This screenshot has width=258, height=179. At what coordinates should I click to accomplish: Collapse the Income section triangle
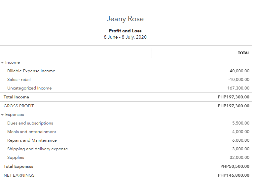click(x=2, y=62)
